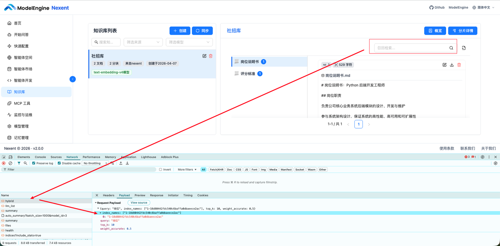
Task: Click pagination page 1 button
Action: click(x=359, y=124)
